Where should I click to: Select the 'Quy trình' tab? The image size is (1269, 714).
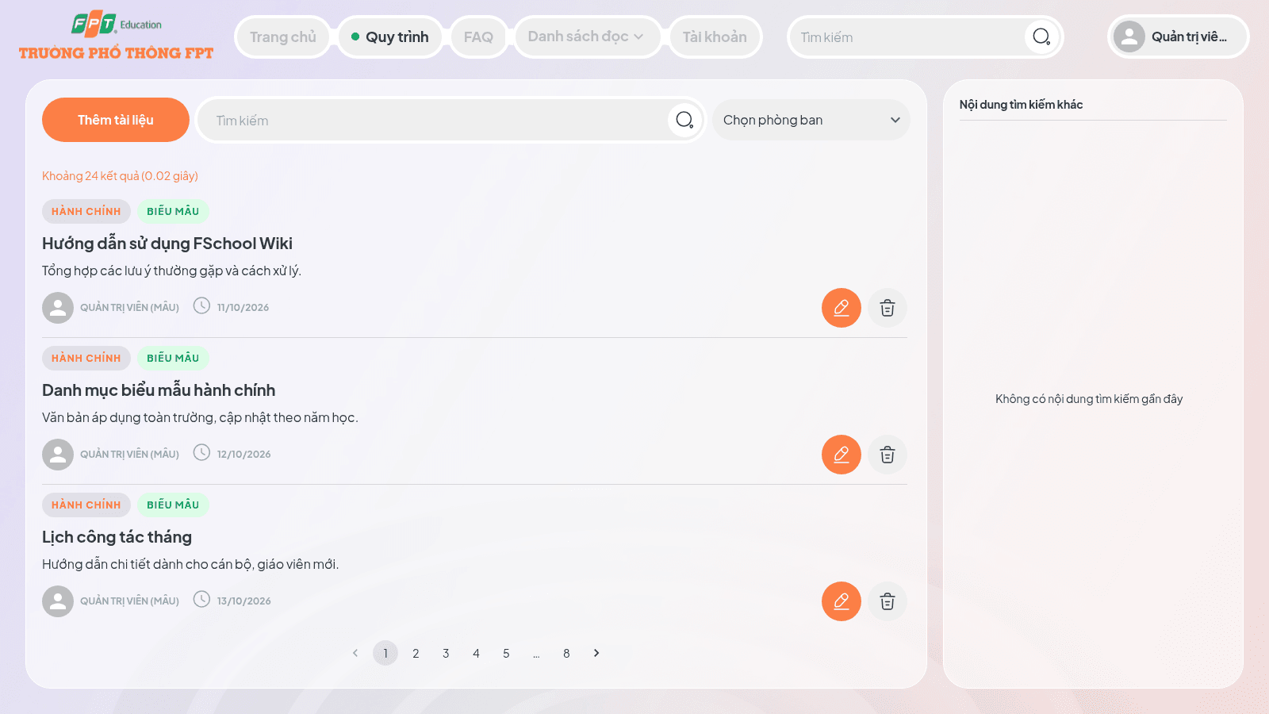[390, 36]
